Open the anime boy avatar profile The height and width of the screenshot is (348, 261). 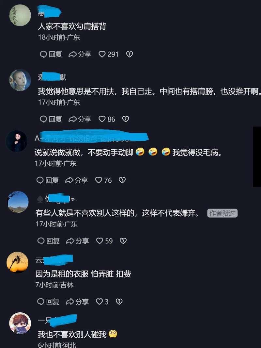point(20,323)
